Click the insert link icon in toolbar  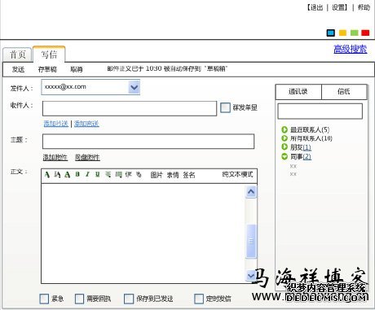coord(139,174)
